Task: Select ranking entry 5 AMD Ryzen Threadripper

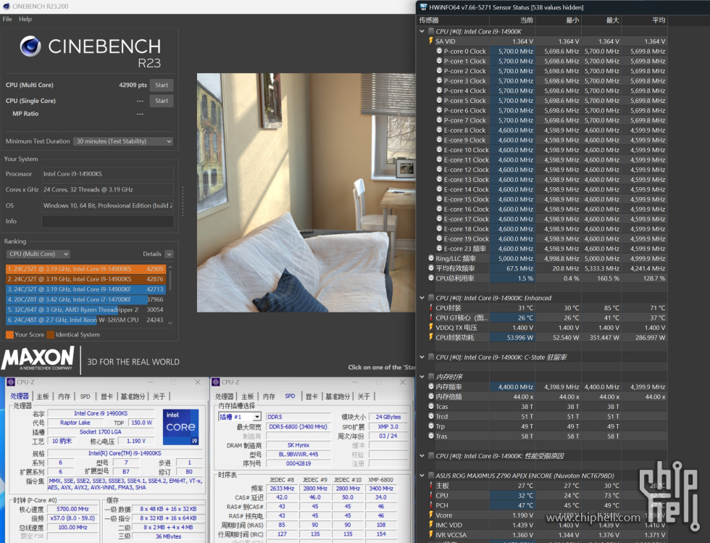Action: pyautogui.click(x=85, y=310)
